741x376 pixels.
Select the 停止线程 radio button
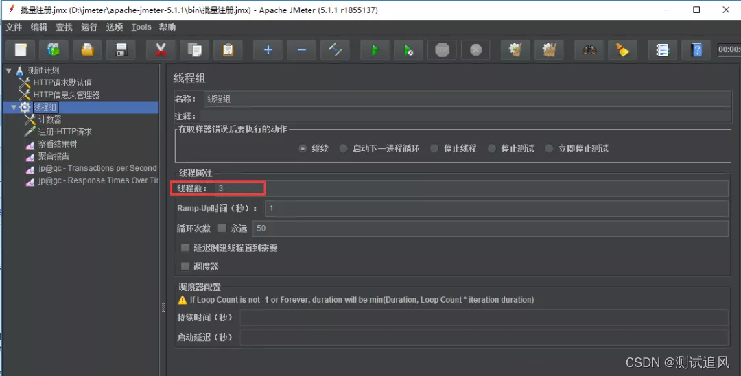(x=434, y=148)
